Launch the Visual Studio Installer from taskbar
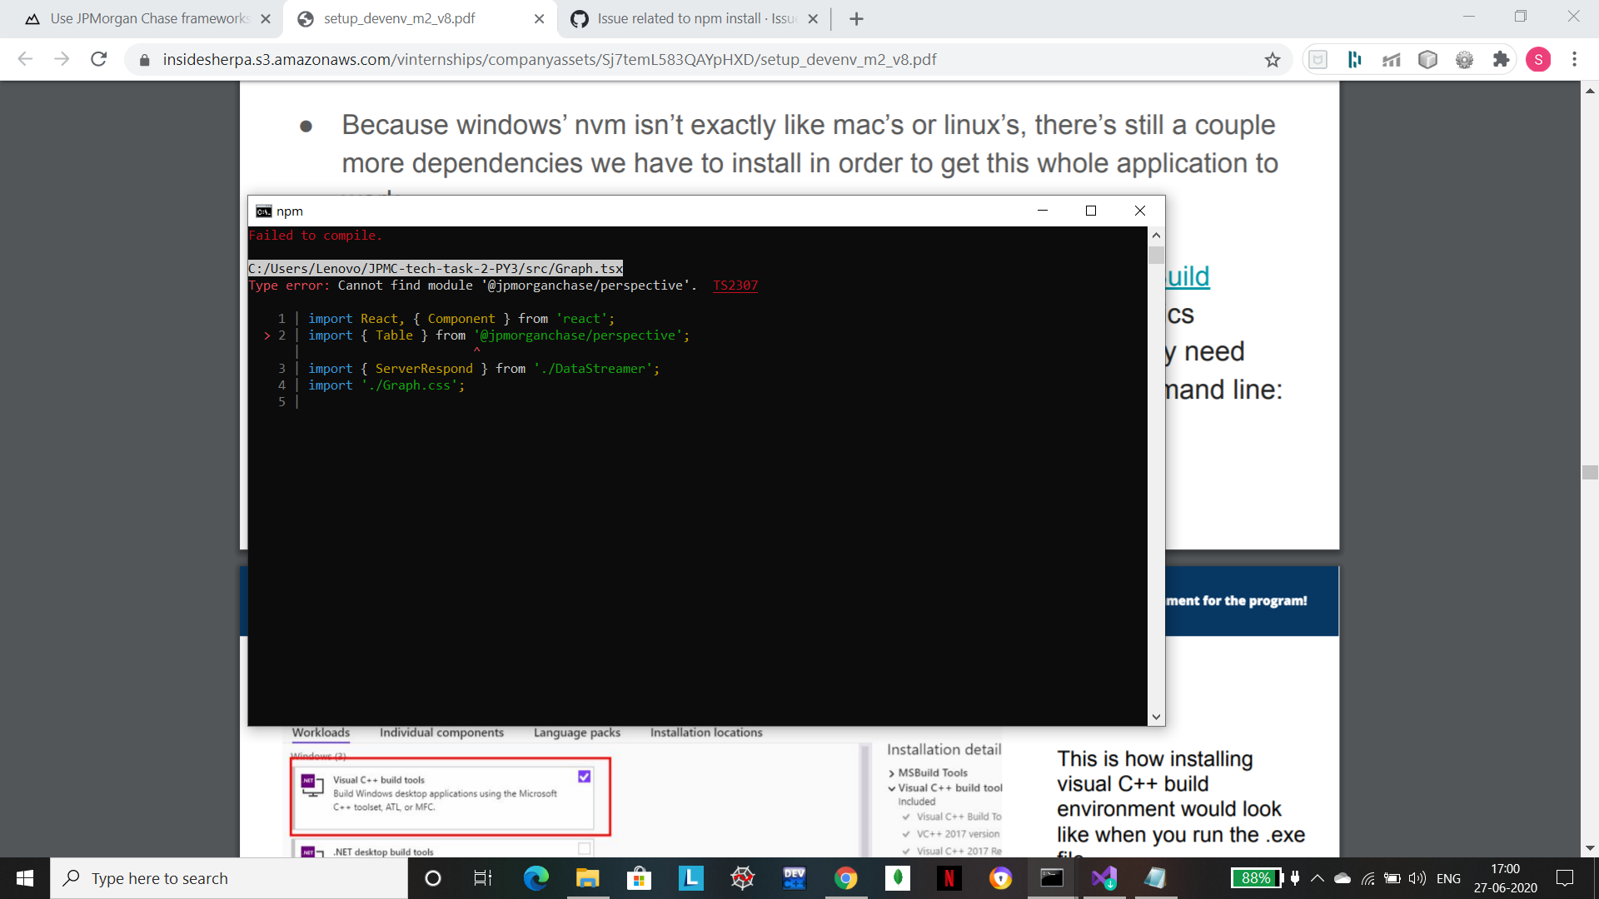Viewport: 1599px width, 899px height. tap(1103, 877)
